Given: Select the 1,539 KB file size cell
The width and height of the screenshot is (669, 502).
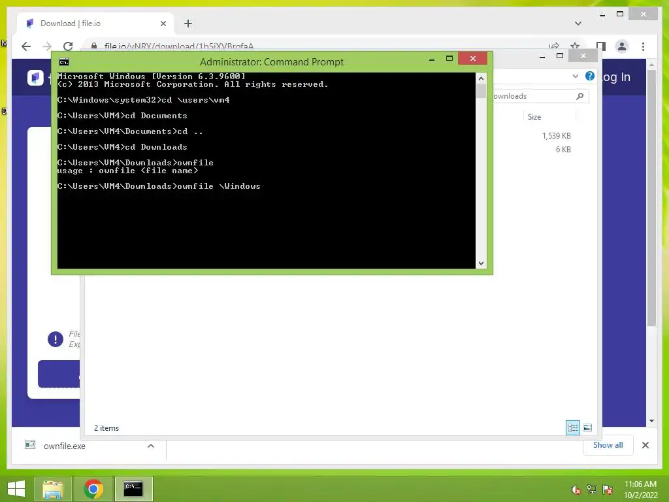Looking at the screenshot, I should (x=557, y=136).
